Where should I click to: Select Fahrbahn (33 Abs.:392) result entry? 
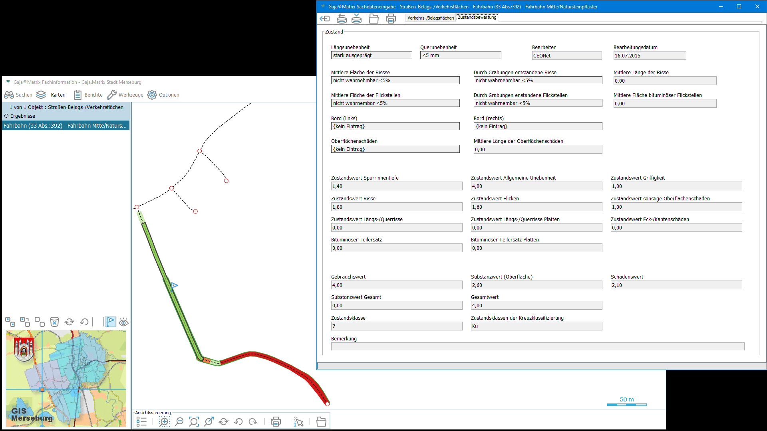[x=65, y=126]
